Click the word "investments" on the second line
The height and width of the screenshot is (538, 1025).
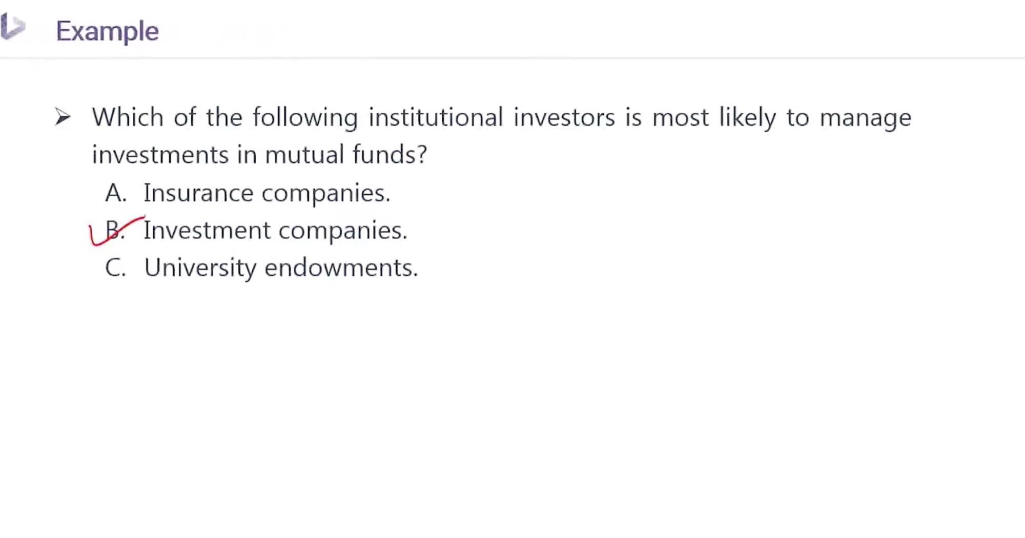160,155
